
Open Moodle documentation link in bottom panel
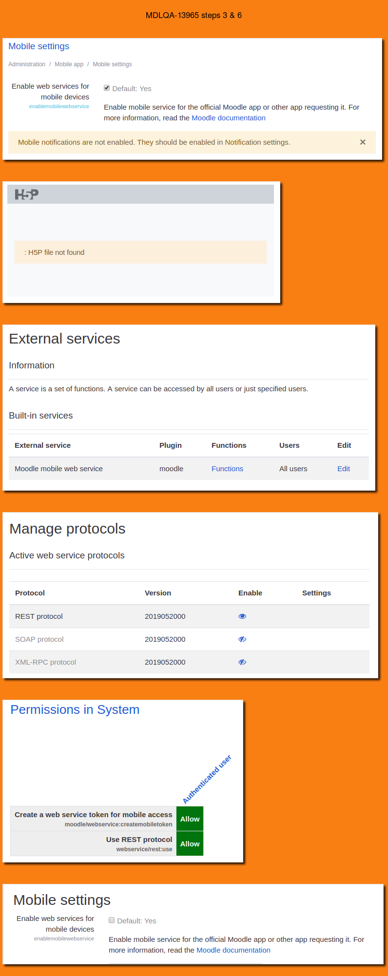(x=233, y=950)
